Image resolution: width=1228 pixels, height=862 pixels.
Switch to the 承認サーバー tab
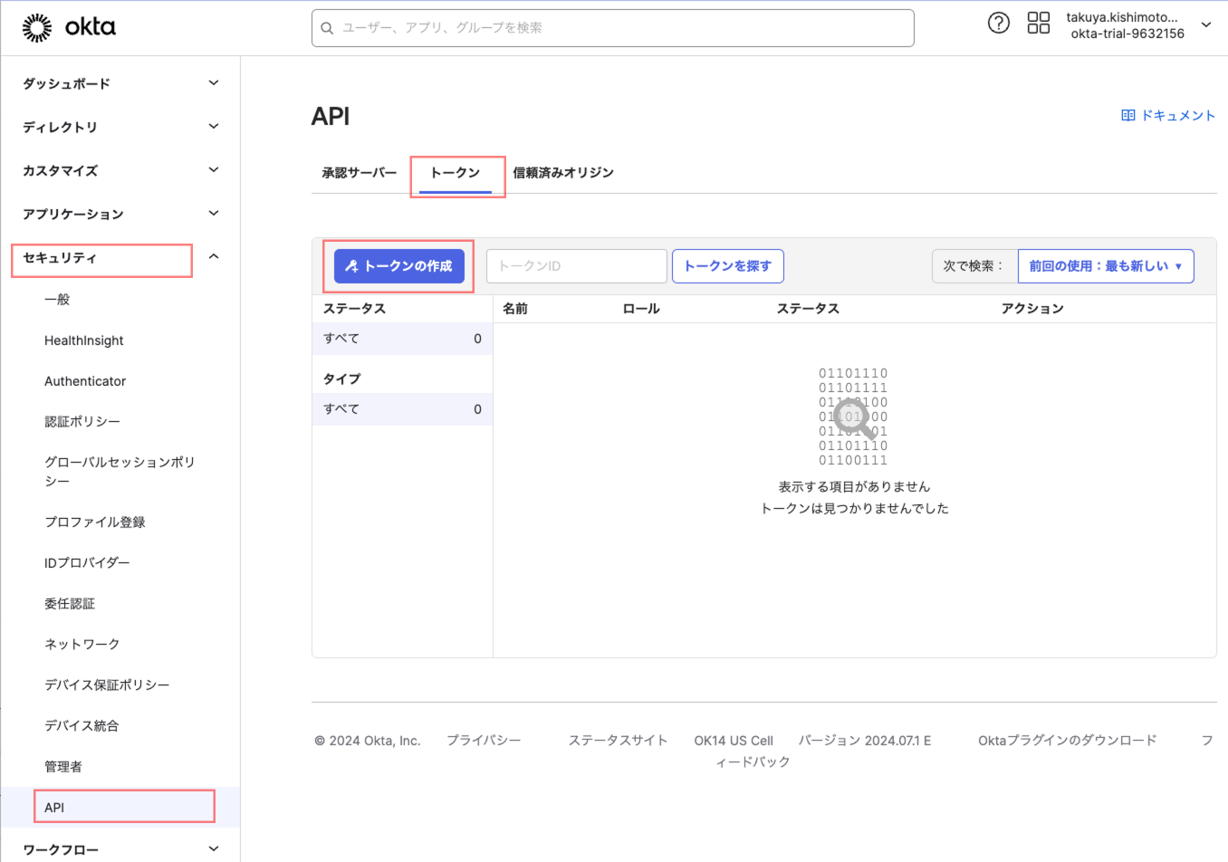tap(358, 172)
